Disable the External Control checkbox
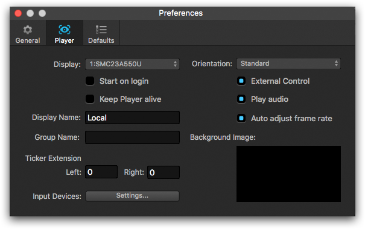 point(241,81)
